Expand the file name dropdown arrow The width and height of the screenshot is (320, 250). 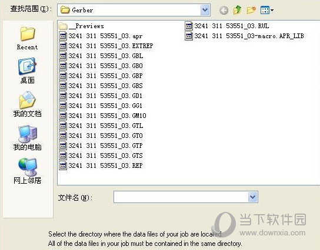253,197
